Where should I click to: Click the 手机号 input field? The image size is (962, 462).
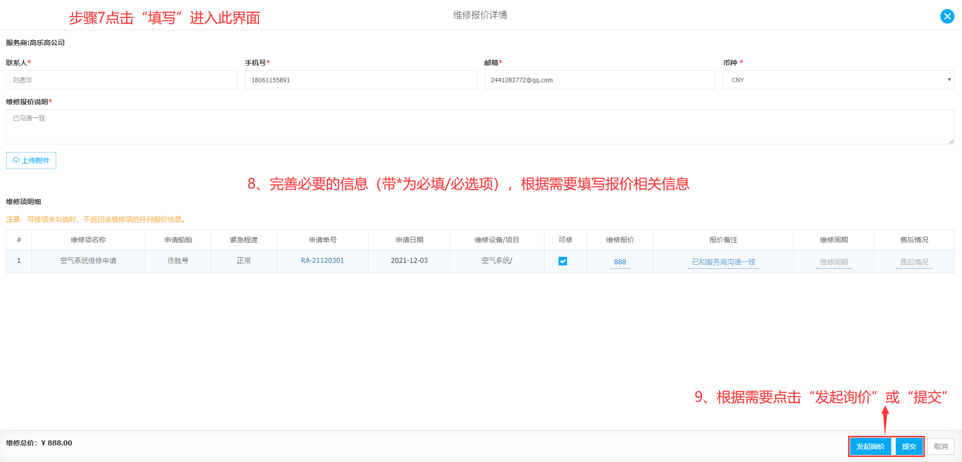360,80
